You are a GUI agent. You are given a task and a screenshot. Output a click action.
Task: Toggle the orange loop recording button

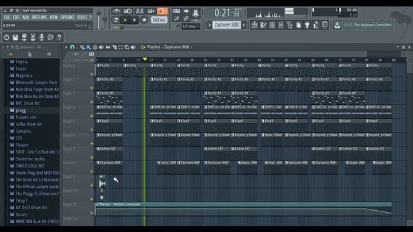[162, 11]
